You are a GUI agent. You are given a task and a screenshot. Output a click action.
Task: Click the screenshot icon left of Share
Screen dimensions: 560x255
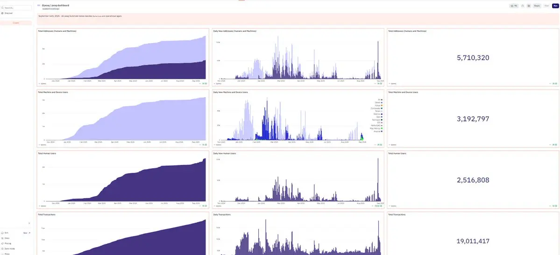click(529, 6)
